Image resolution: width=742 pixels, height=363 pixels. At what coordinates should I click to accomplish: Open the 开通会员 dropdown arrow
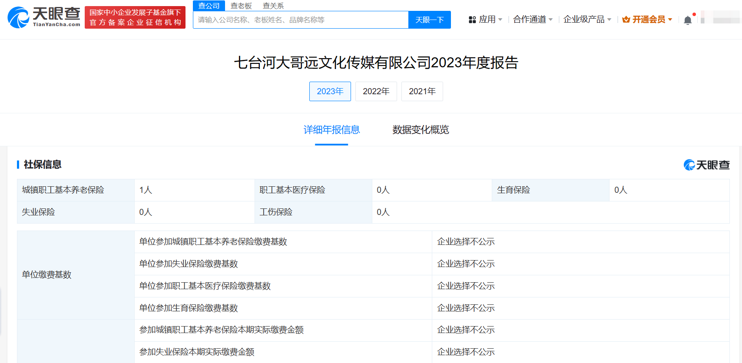670,20
